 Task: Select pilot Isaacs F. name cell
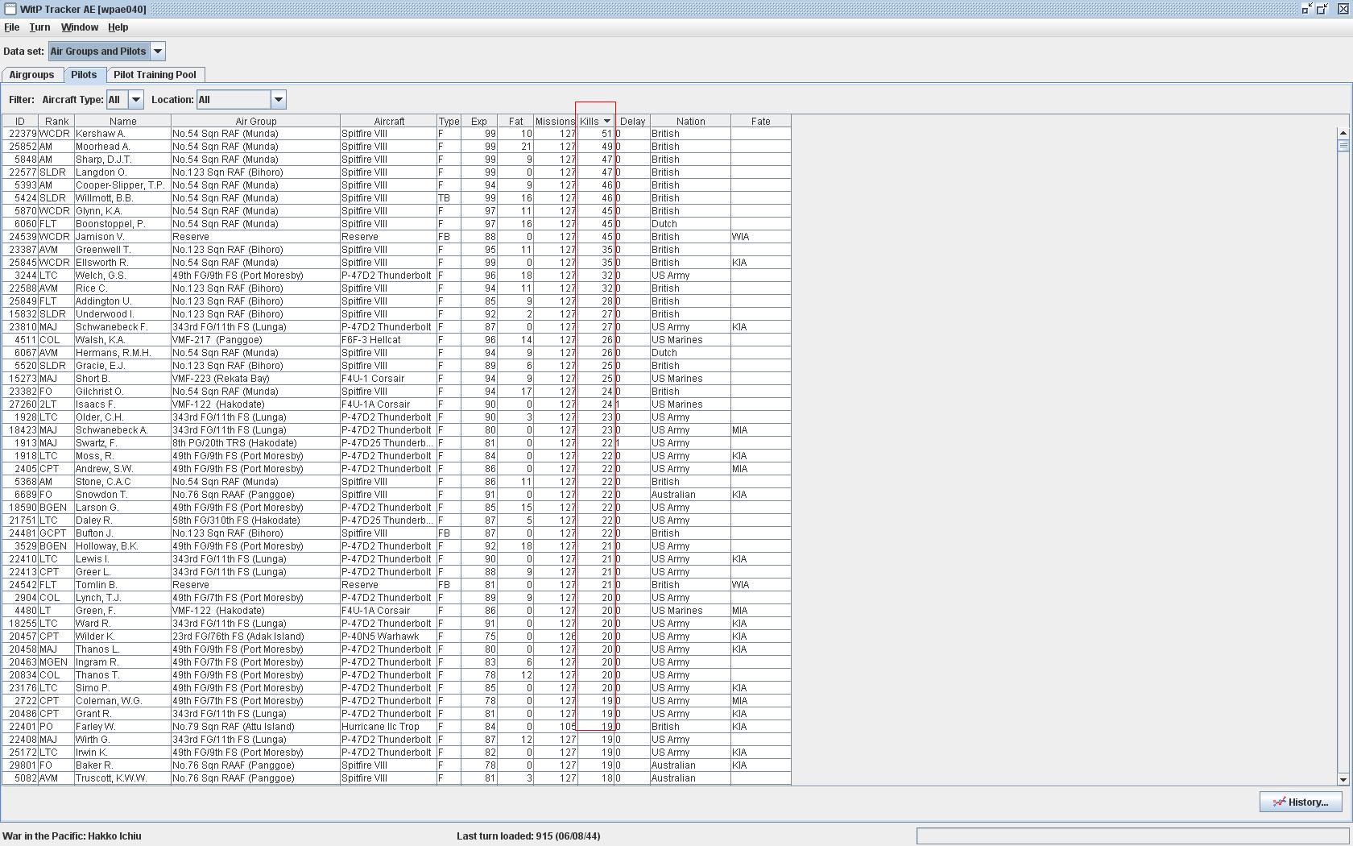coord(122,404)
